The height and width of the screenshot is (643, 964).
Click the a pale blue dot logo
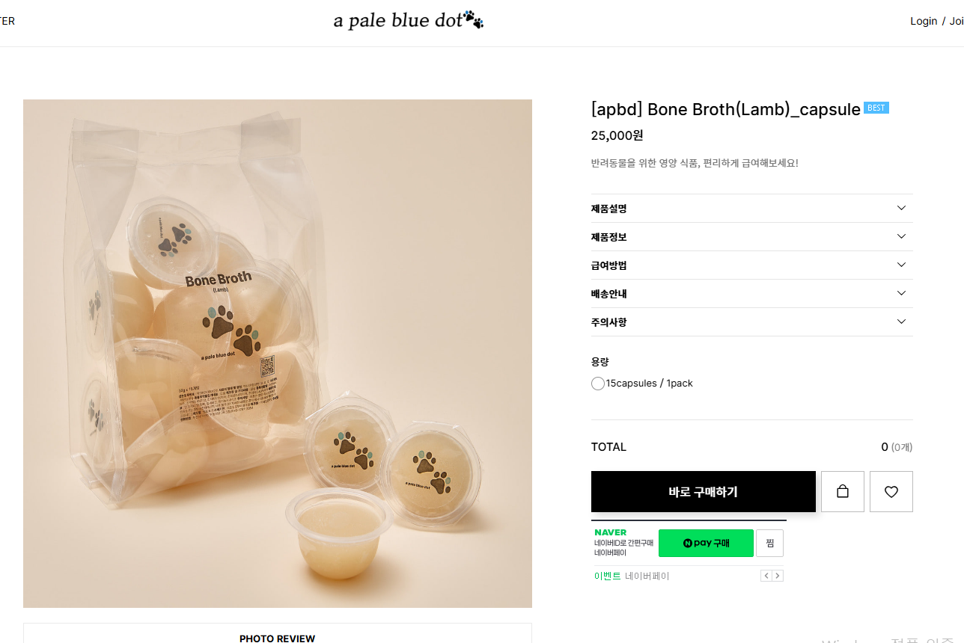(408, 21)
